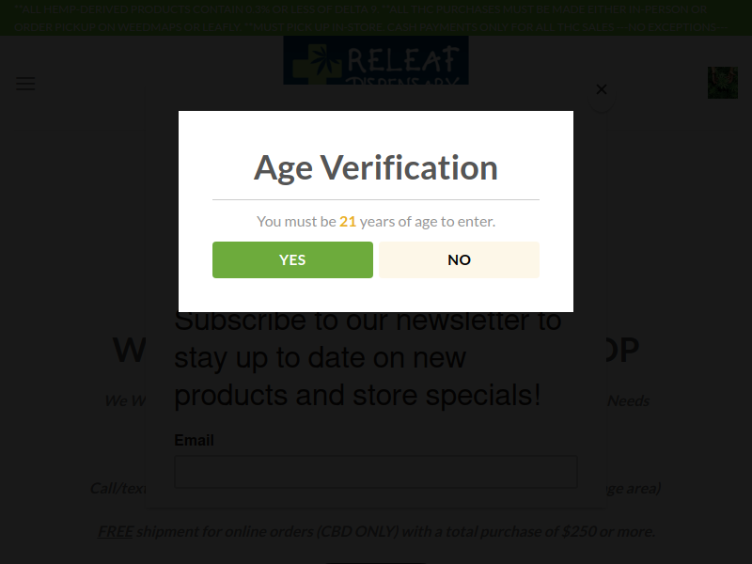
Task: Click the Email field label
Action: 195,440
